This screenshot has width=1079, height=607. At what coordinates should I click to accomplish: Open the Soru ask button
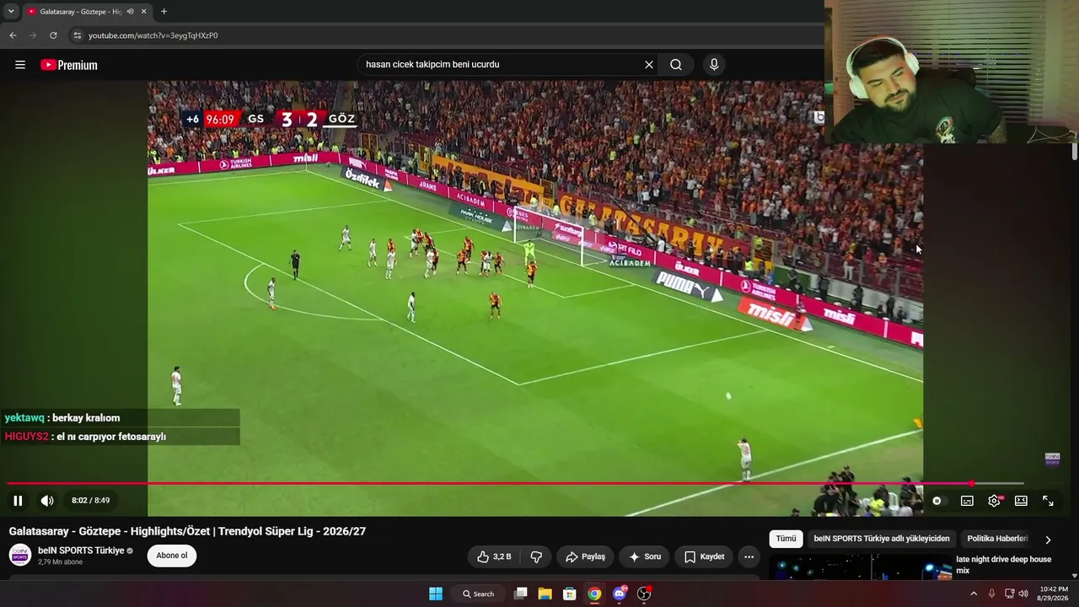[645, 556]
